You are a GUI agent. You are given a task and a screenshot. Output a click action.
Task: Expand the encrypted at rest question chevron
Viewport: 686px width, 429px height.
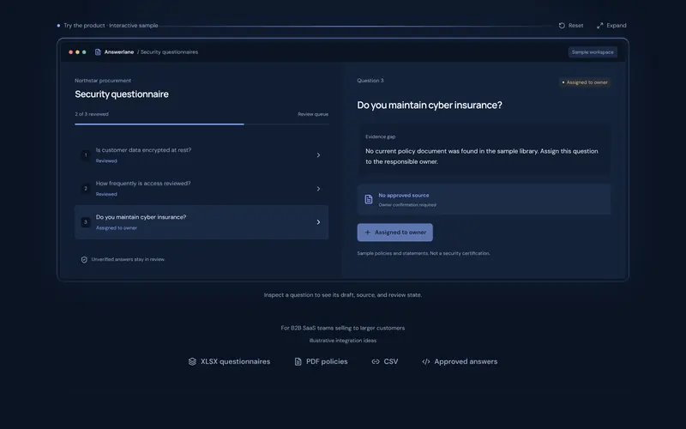pos(318,155)
